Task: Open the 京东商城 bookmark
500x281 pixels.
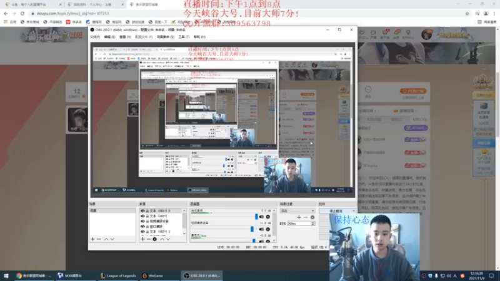Action: tap(29, 22)
